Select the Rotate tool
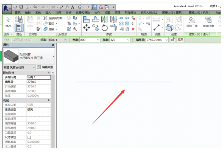The height and width of the screenshot is (153, 224). coord(105,28)
